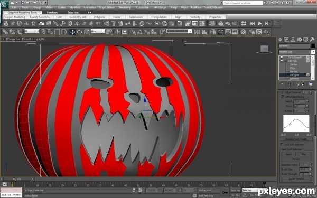Switch to the Freeform ribbon tab
The height and width of the screenshot is (198, 317).
pyautogui.click(x=52, y=13)
